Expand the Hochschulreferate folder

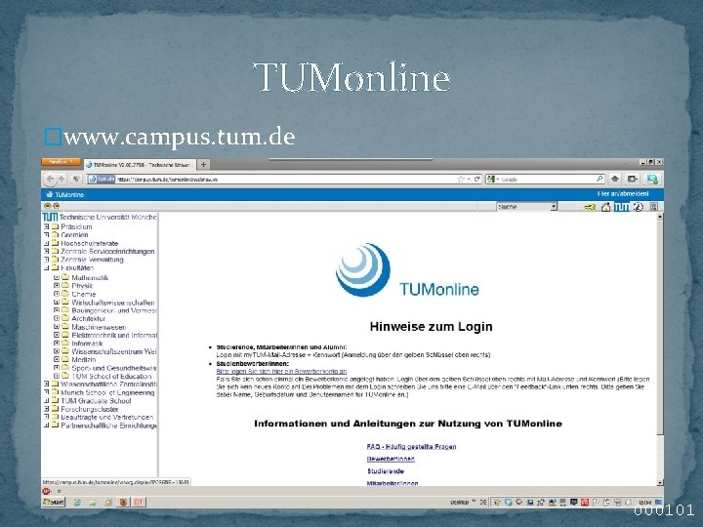[46, 243]
